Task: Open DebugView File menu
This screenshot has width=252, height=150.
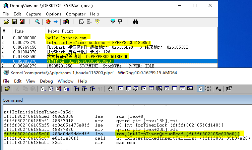Action: [6, 14]
